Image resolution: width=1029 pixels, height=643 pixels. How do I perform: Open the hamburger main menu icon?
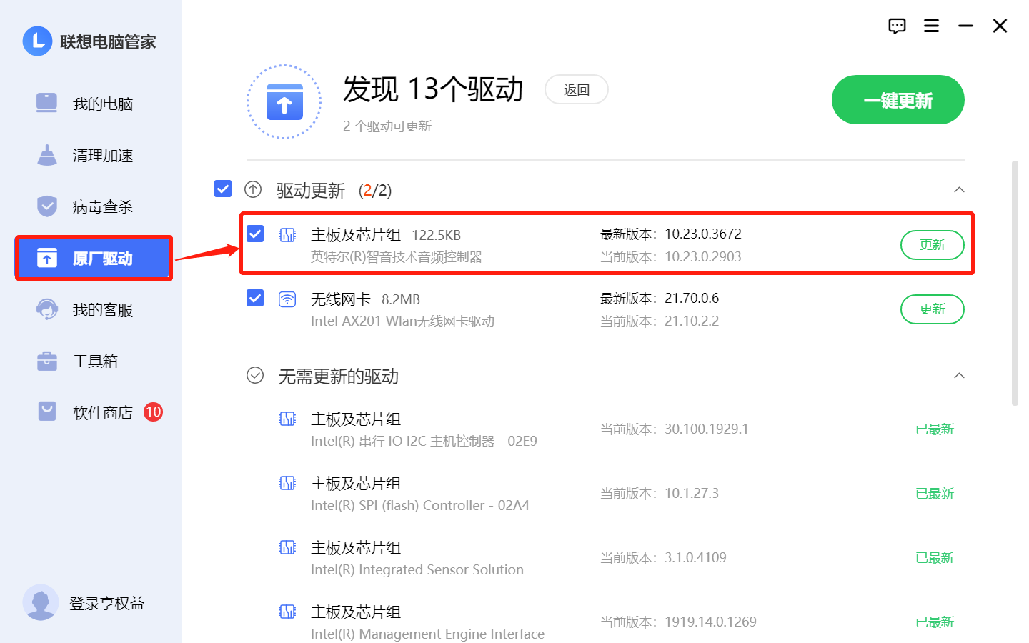(931, 26)
